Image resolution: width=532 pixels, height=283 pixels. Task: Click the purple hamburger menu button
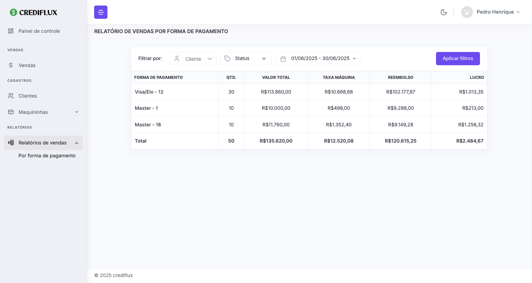tap(101, 12)
